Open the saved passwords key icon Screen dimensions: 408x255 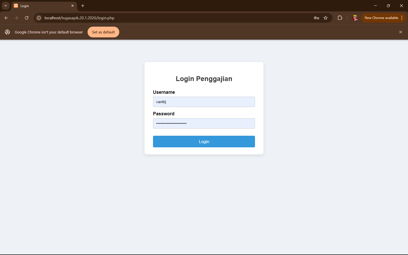coord(316,18)
